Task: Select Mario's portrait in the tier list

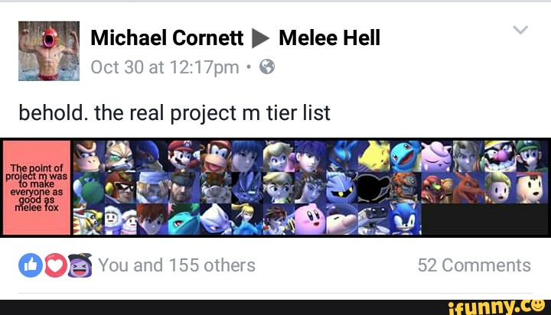Action: click(x=182, y=155)
